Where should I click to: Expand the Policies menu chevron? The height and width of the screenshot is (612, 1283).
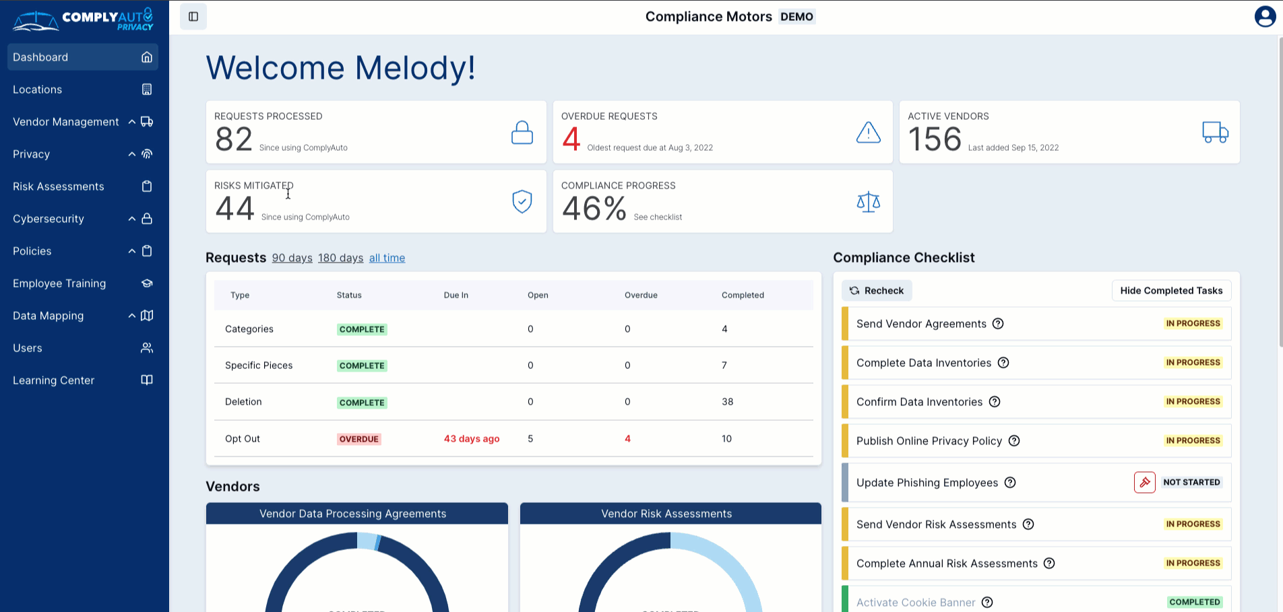coord(132,251)
